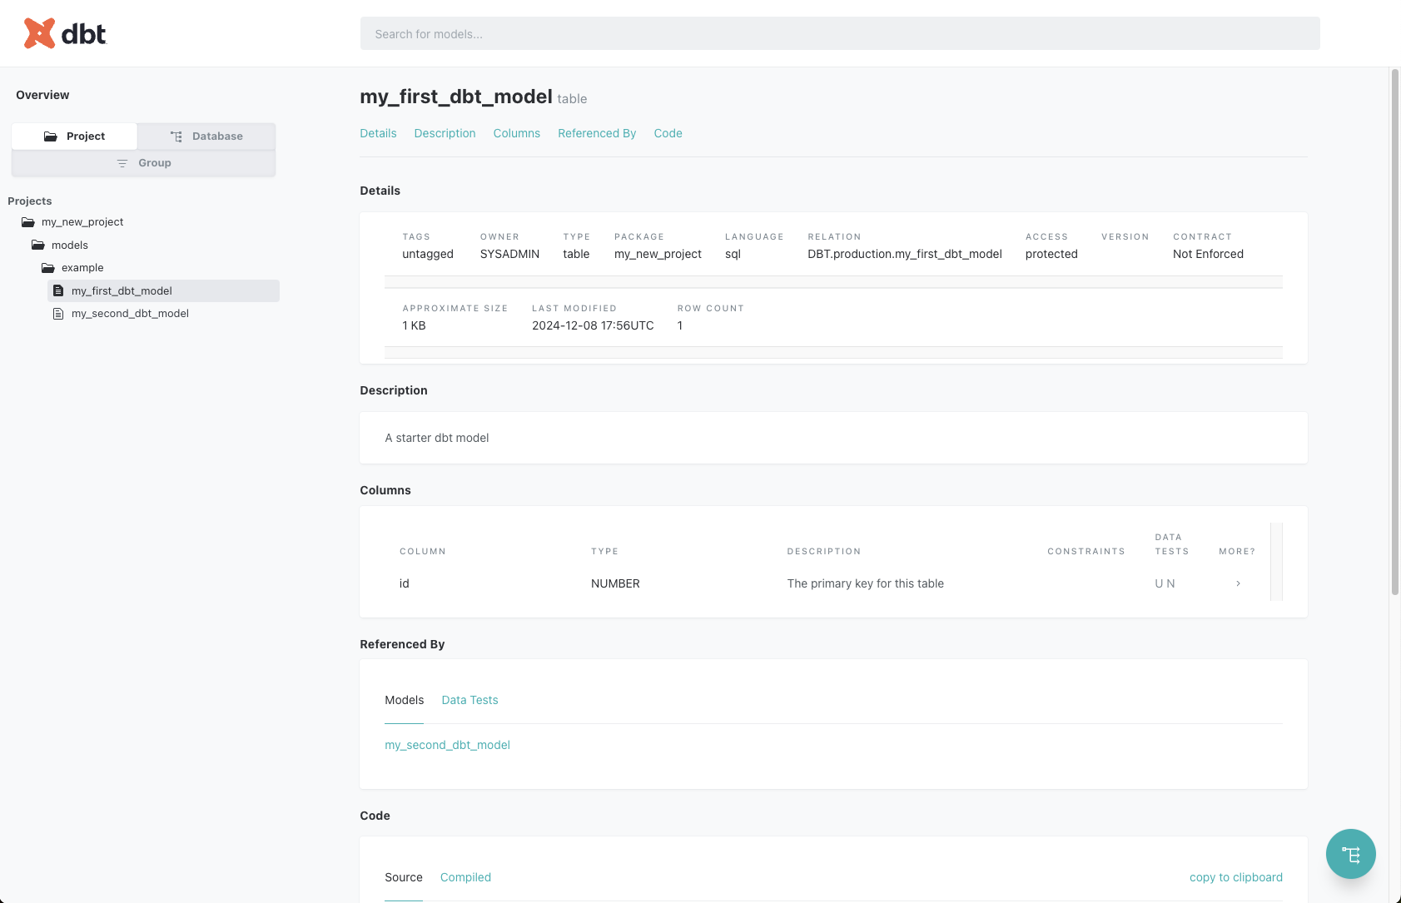Click the NUMBER type cell
Viewport: 1401px width, 903px height.
point(615,583)
